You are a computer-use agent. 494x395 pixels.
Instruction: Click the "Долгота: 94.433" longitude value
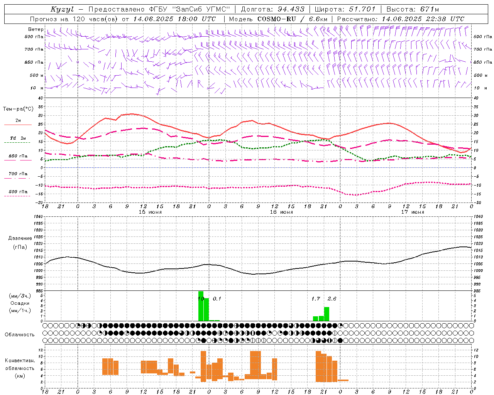pos(273,9)
